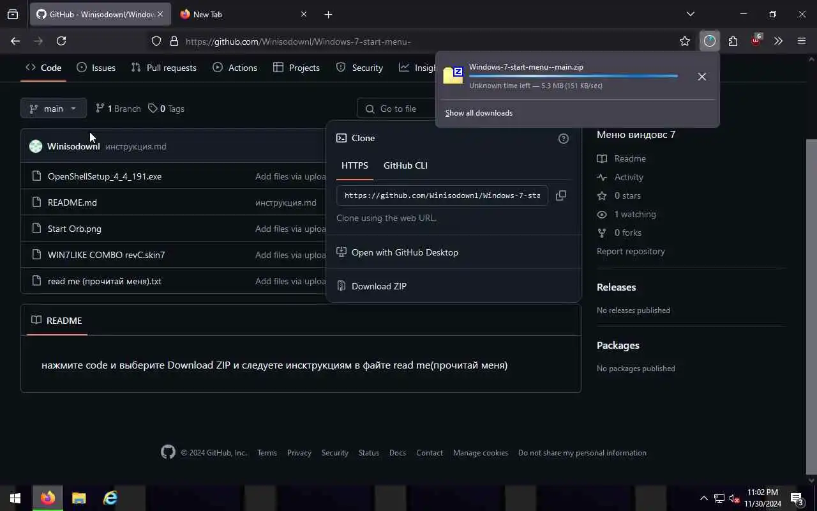This screenshot has width=817, height=511.
Task: Show hidden system tray icons
Action: tap(704, 498)
